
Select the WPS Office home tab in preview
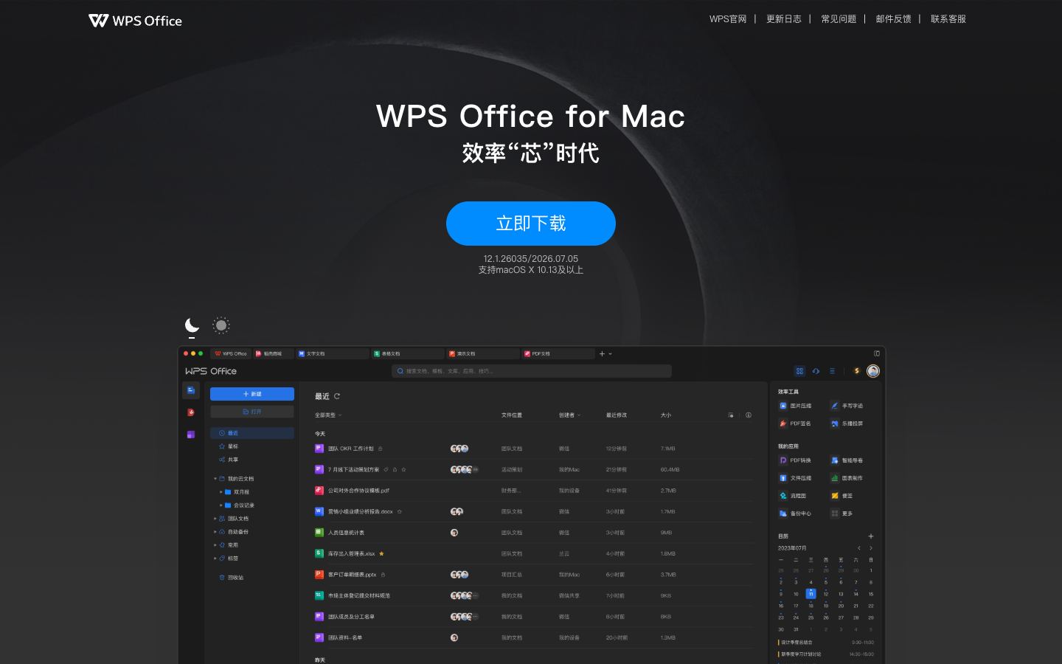pos(231,354)
